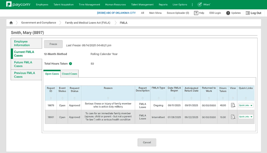This screenshot has width=267, height=153.
Task: Open Quick Links dropdown for report 18901
Action: tap(246, 117)
